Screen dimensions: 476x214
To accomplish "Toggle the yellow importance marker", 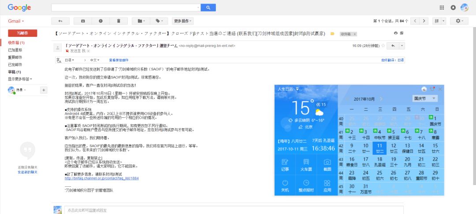I will click(332, 34).
